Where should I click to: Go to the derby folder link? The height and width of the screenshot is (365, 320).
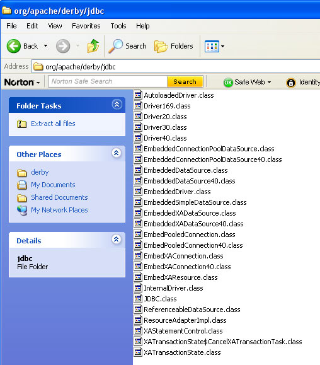[x=40, y=172]
